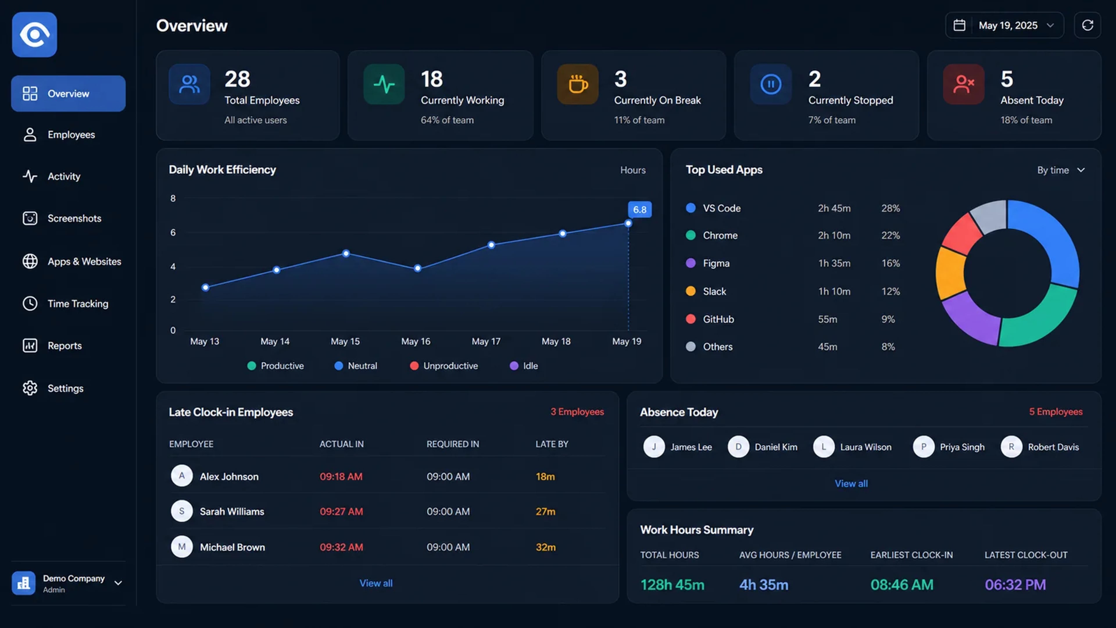1116x628 pixels.
Task: Click the Chrome green color dot
Action: [x=691, y=235]
